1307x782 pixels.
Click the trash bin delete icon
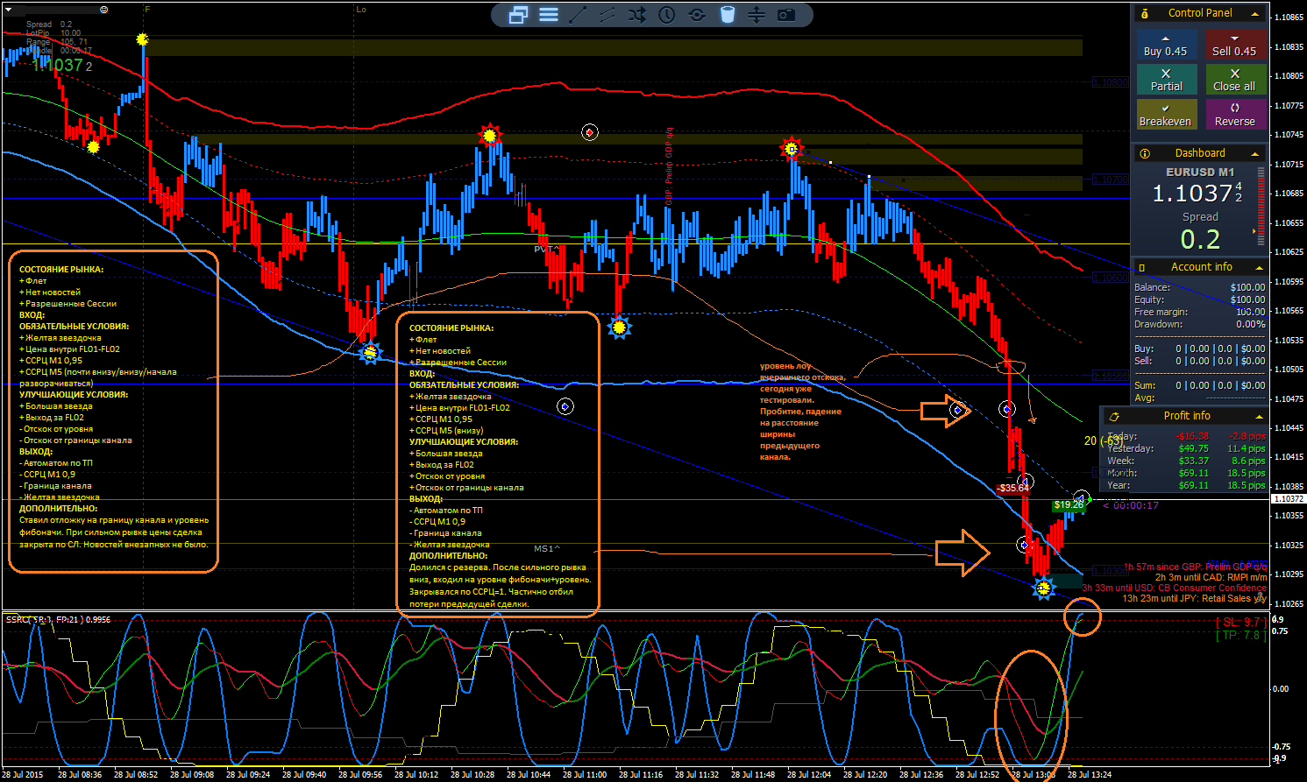727,15
